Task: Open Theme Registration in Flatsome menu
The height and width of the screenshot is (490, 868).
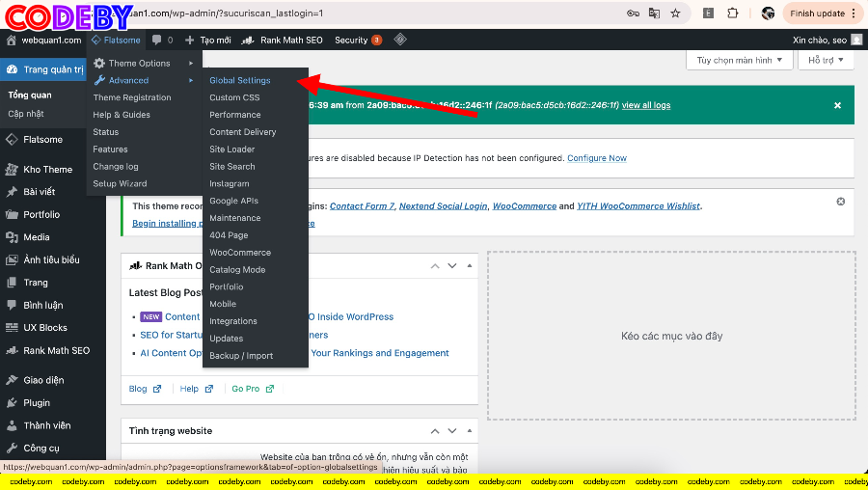Action: pyautogui.click(x=132, y=97)
